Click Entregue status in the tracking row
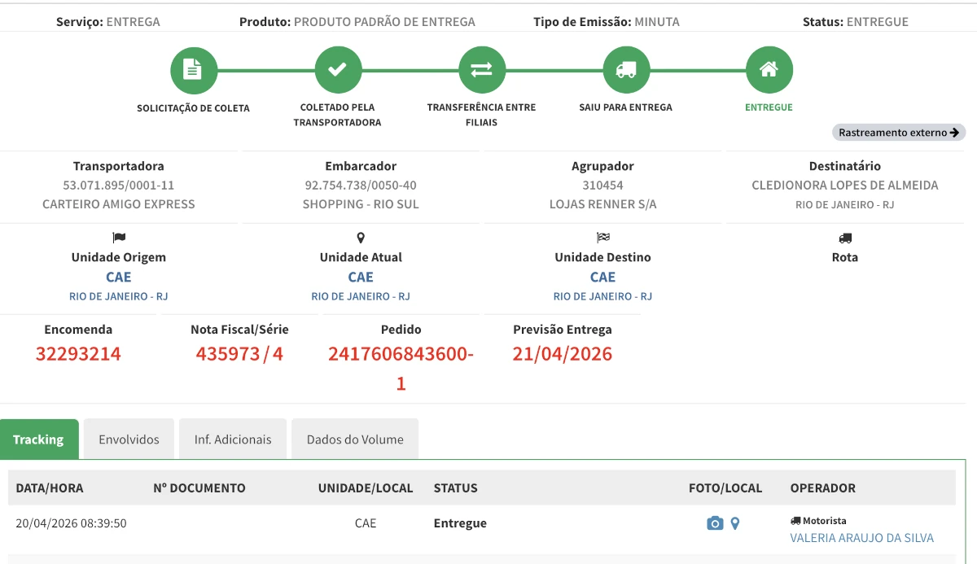The height and width of the screenshot is (564, 977). click(460, 523)
